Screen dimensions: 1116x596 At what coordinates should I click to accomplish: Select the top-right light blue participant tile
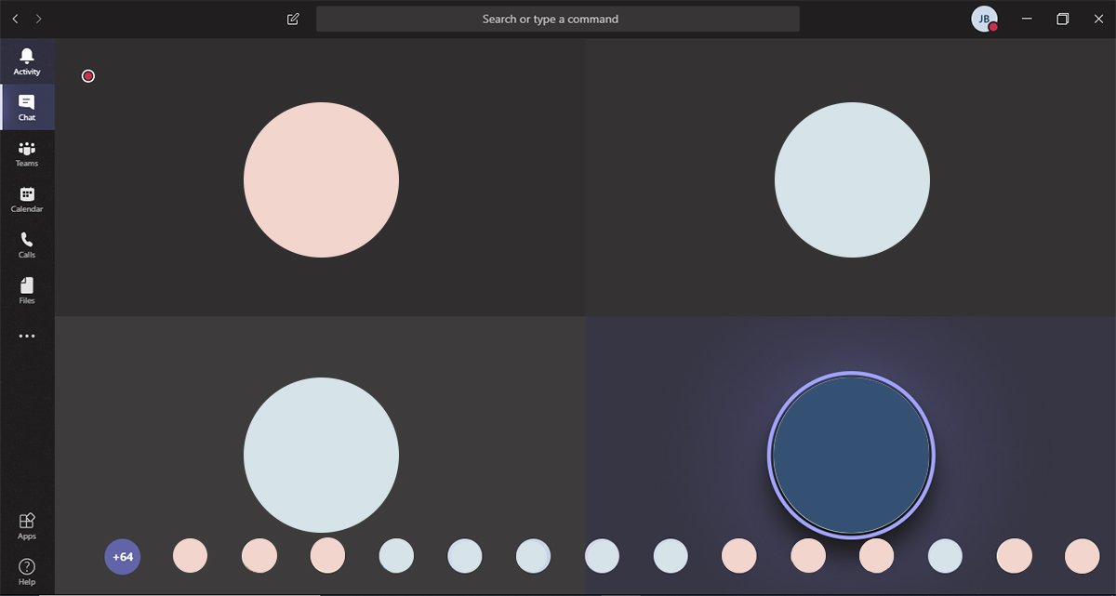852,179
